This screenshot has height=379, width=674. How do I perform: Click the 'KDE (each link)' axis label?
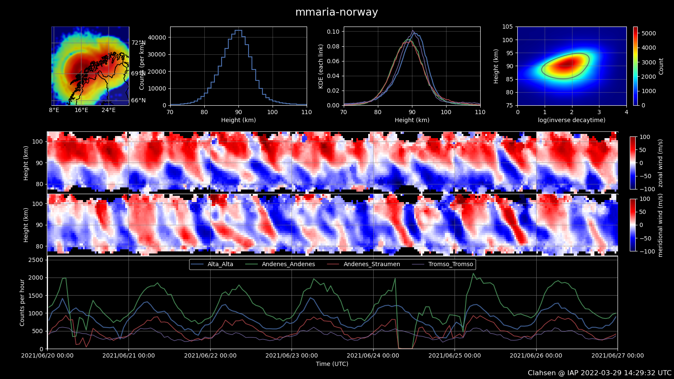[x=321, y=66]
